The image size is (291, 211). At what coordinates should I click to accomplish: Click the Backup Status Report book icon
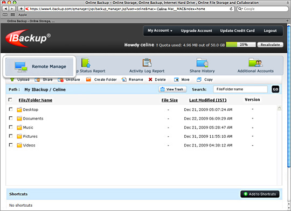[x=86, y=62]
